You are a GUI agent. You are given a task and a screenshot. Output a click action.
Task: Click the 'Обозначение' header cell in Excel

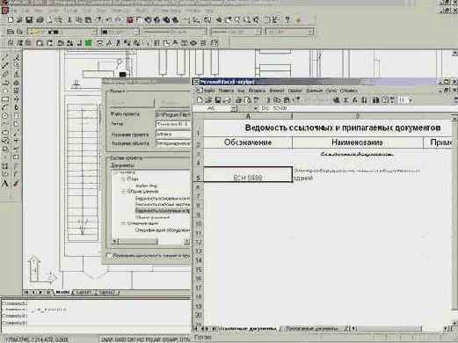click(x=248, y=142)
